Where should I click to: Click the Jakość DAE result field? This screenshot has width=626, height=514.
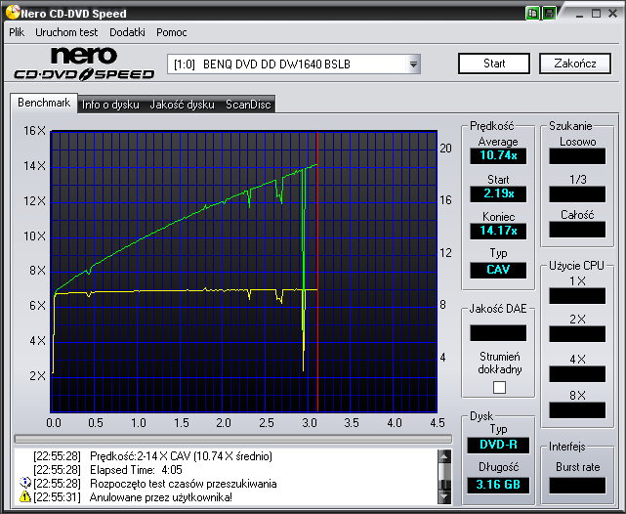tap(498, 332)
